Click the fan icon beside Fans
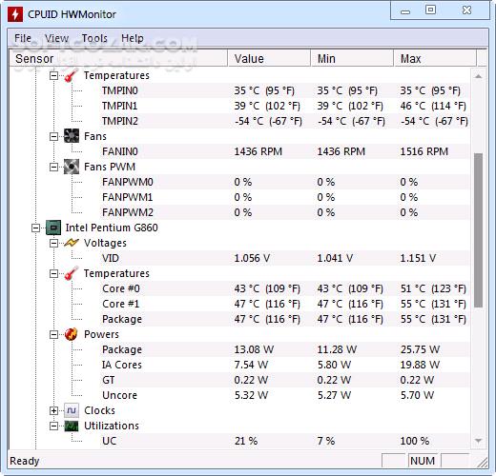This screenshot has height=476, width=496. tap(72, 136)
